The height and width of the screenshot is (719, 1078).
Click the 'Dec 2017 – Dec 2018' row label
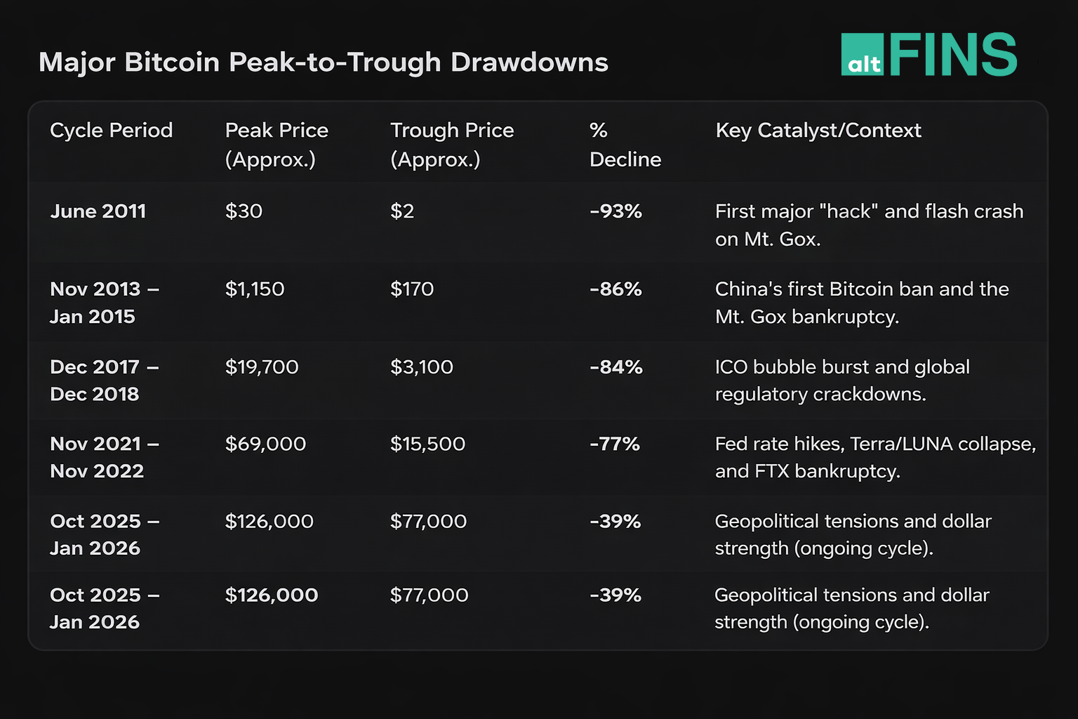(105, 381)
